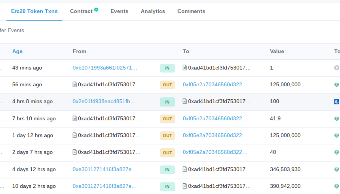Viewport: 340px width, 194px height.
Task: Switch to the Erc20 Token Txns tab
Action: 34,11
